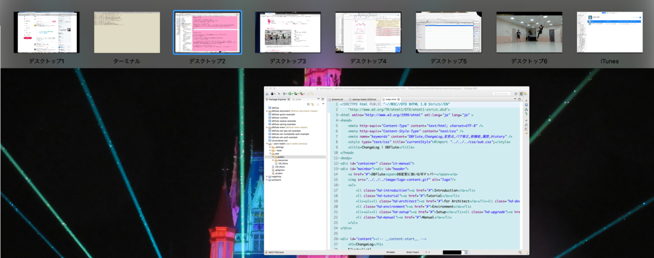The height and width of the screenshot is (258, 654).
Task: Click Smart Insert in the status bar
Action: [413, 252]
